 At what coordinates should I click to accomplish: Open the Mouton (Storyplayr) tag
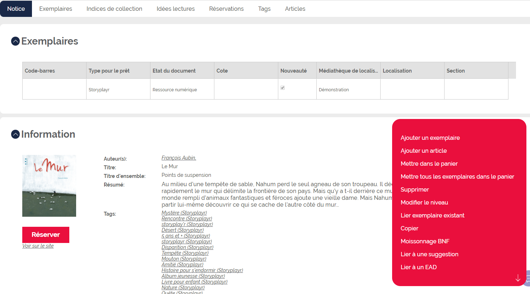pos(184,259)
